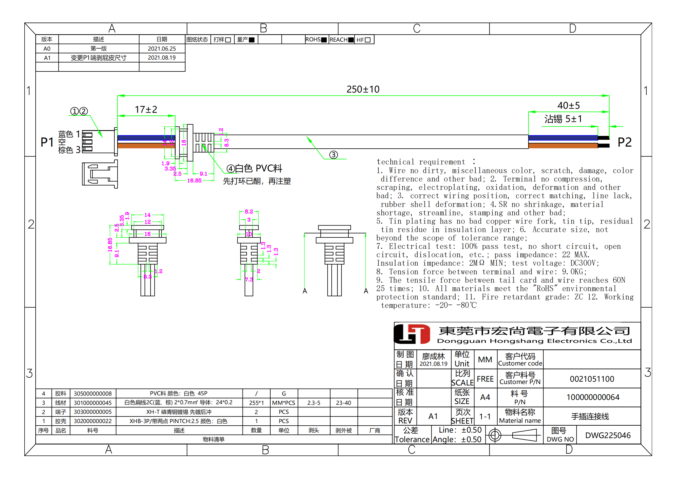This screenshot has height=478, width=677.
Task: Click the HF empty checkbox
Action: 368,40
